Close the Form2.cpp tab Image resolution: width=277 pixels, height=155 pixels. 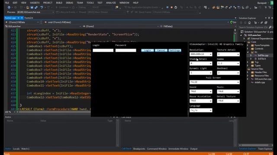(x=22, y=18)
